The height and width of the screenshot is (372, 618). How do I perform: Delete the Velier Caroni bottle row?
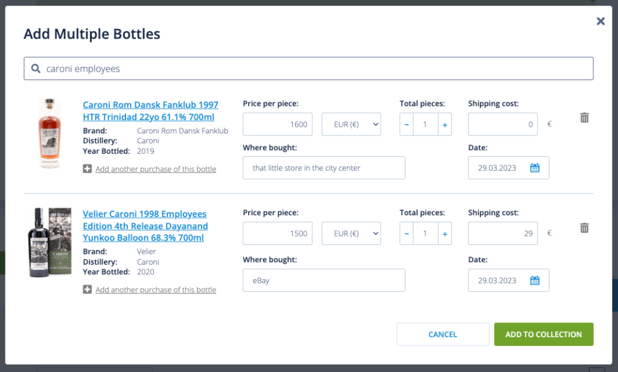[584, 227]
